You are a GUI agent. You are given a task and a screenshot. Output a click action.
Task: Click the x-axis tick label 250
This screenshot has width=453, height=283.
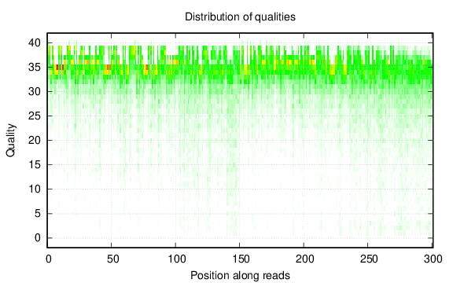[369, 259]
